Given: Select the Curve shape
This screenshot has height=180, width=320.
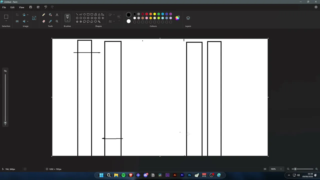Looking at the screenshot, I should tap(80, 14).
